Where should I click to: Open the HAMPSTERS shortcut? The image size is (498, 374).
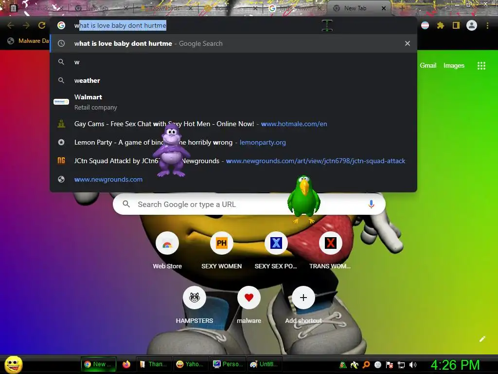click(195, 305)
